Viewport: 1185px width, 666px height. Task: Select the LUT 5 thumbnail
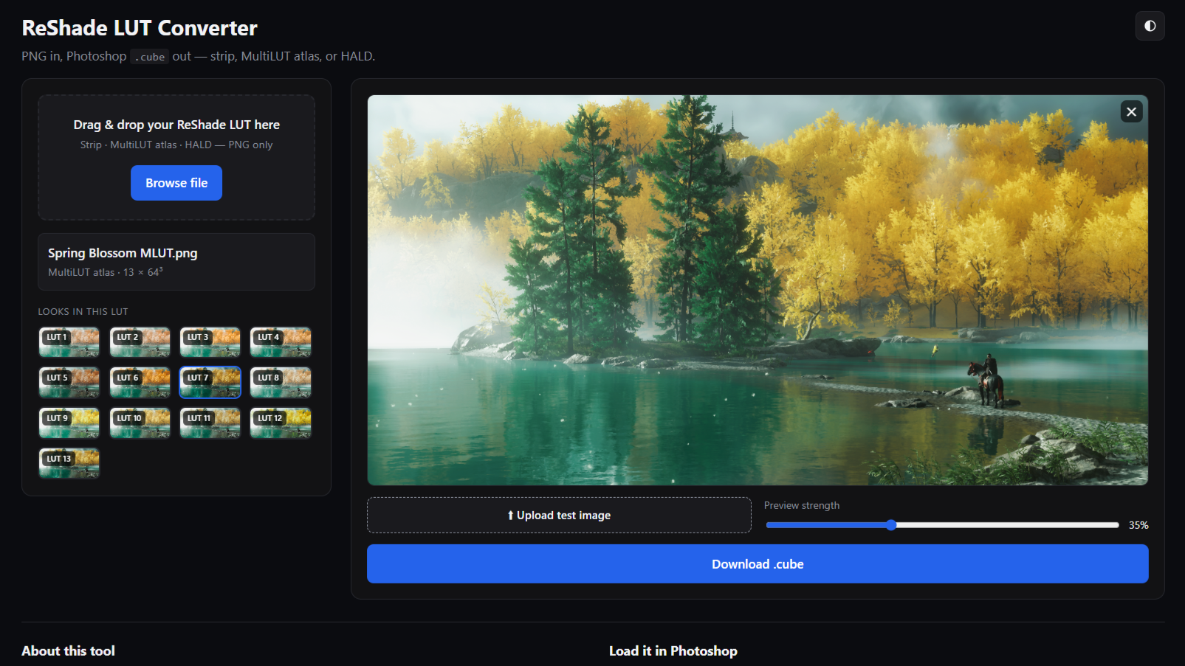point(69,383)
